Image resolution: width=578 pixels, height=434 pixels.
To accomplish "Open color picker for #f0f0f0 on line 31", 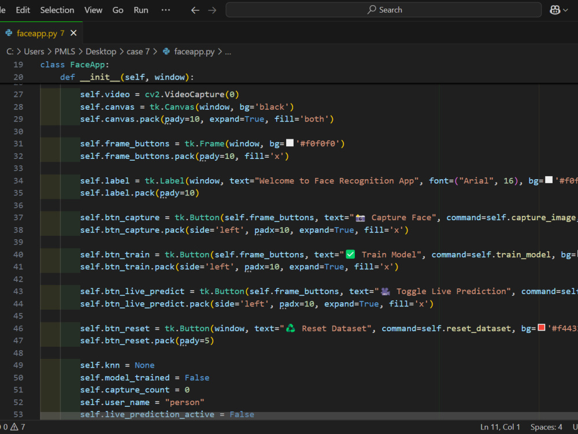I will (x=290, y=143).
